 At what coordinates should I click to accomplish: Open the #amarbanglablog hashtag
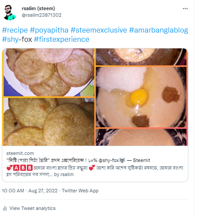click(158, 30)
